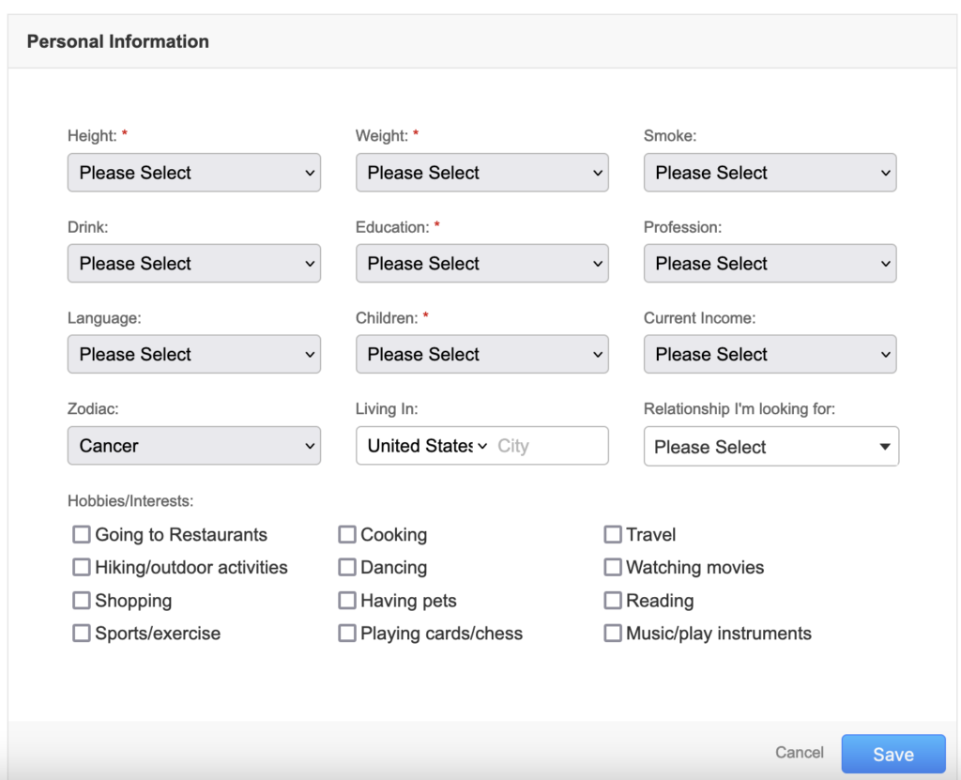This screenshot has height=780, width=961.
Task: Open the United States country dropdown
Action: (x=427, y=446)
